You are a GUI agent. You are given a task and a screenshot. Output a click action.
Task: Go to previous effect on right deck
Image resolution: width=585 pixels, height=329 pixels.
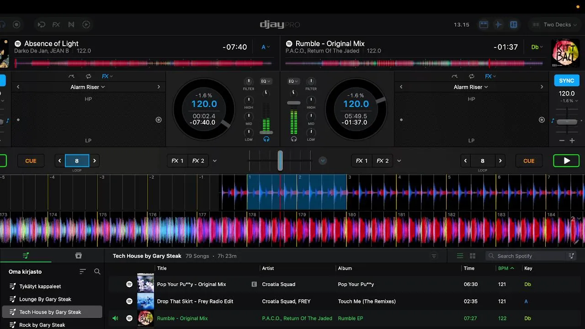pos(401,87)
